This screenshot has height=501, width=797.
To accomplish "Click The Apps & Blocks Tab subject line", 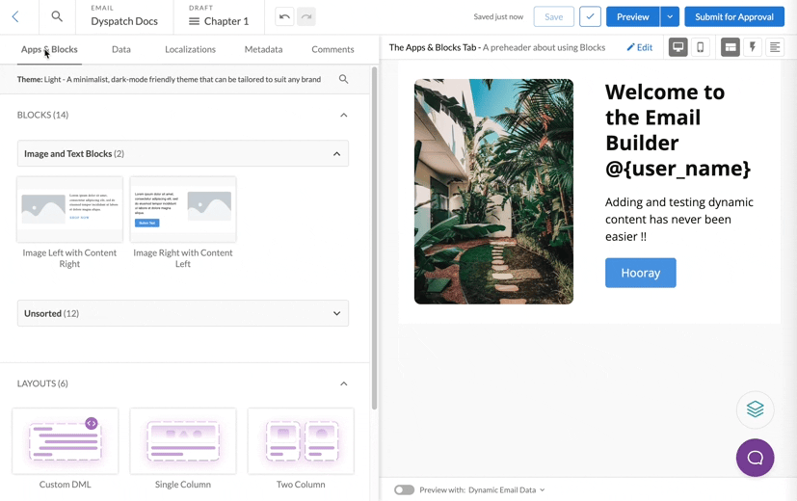I will tap(497, 47).
